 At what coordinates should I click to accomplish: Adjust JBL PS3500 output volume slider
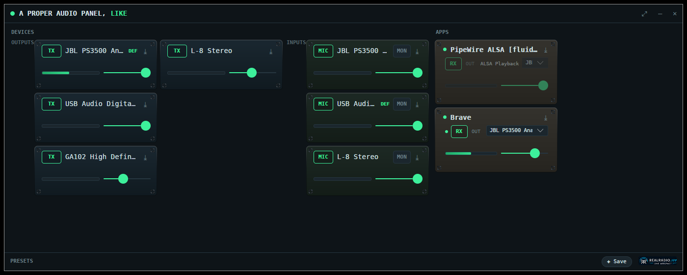[x=127, y=73]
